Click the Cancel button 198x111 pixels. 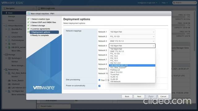(163, 97)
